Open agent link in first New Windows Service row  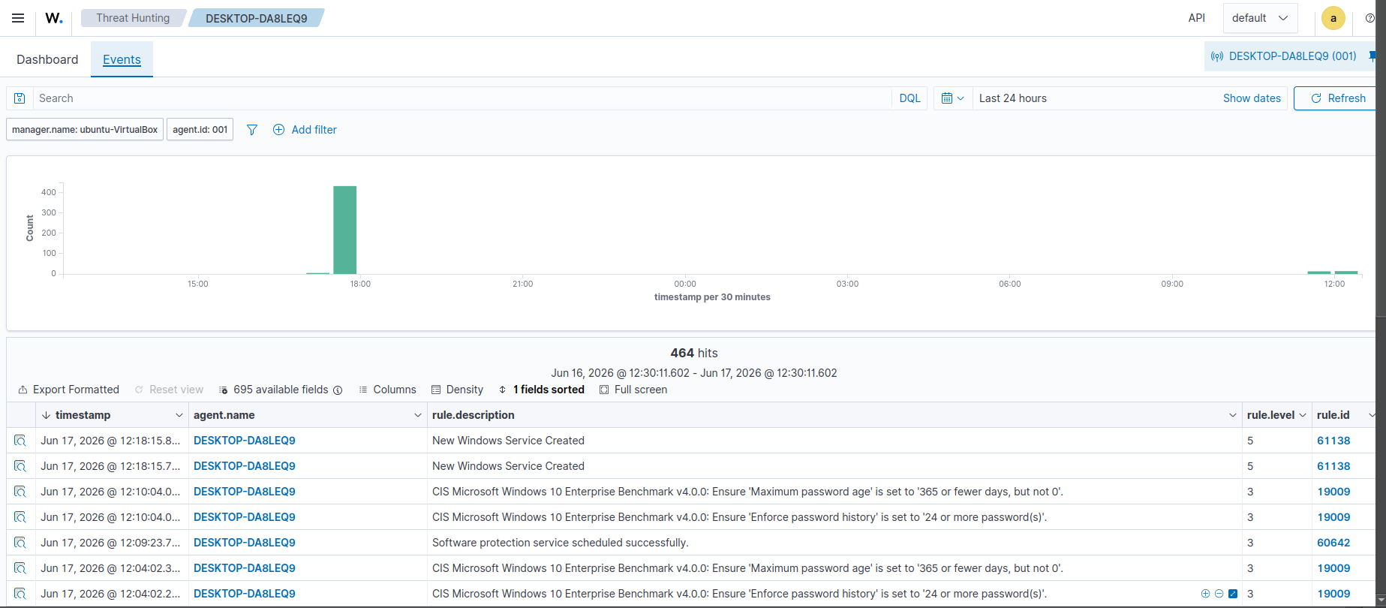pyautogui.click(x=245, y=441)
